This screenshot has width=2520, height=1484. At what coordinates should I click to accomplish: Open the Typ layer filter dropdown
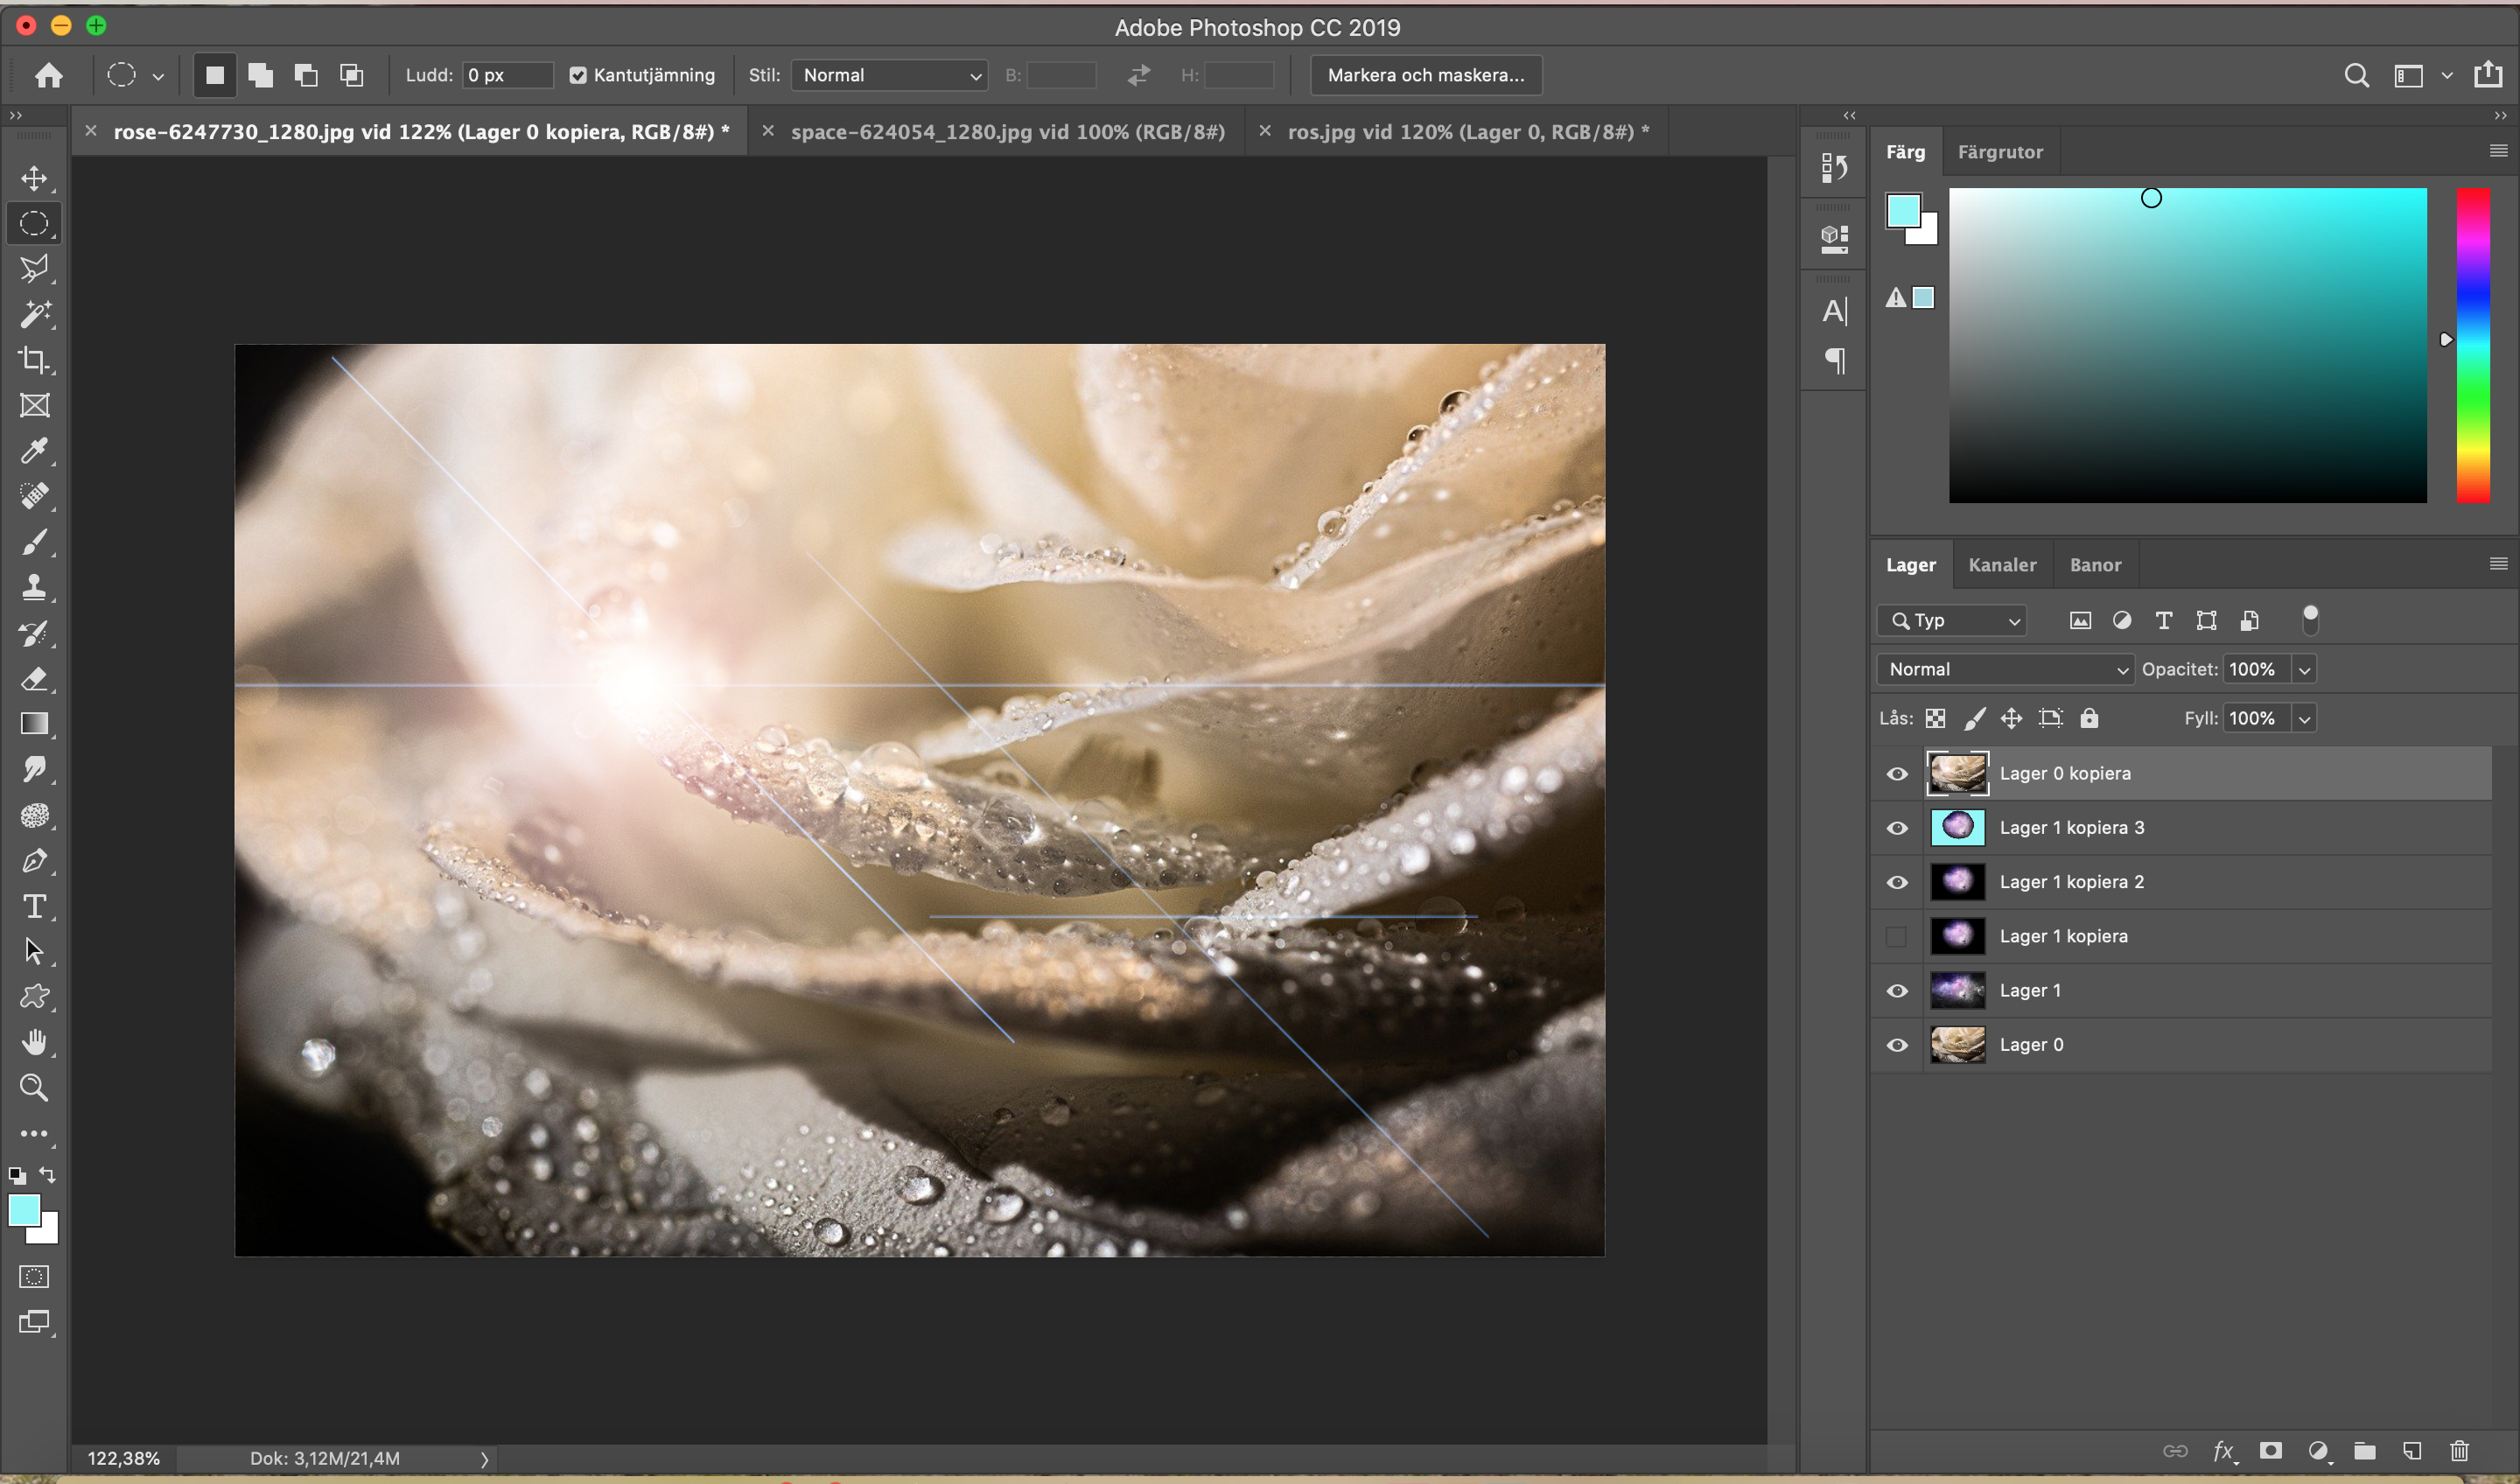click(1952, 621)
